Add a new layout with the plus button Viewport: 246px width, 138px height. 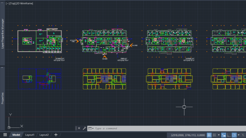click(x=56, y=135)
